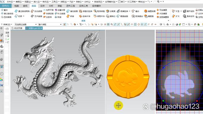
Task: Open the GC工具箱 toolbox menu
Action: click(132, 2)
